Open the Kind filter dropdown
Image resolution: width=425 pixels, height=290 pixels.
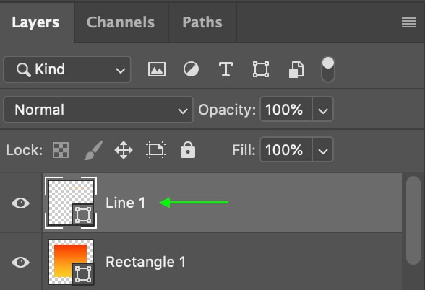click(x=67, y=69)
